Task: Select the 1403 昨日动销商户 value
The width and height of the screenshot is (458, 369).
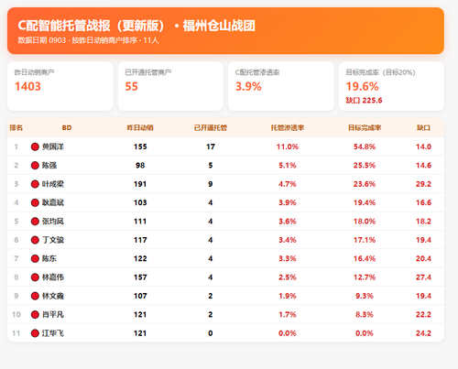Action: [27, 86]
